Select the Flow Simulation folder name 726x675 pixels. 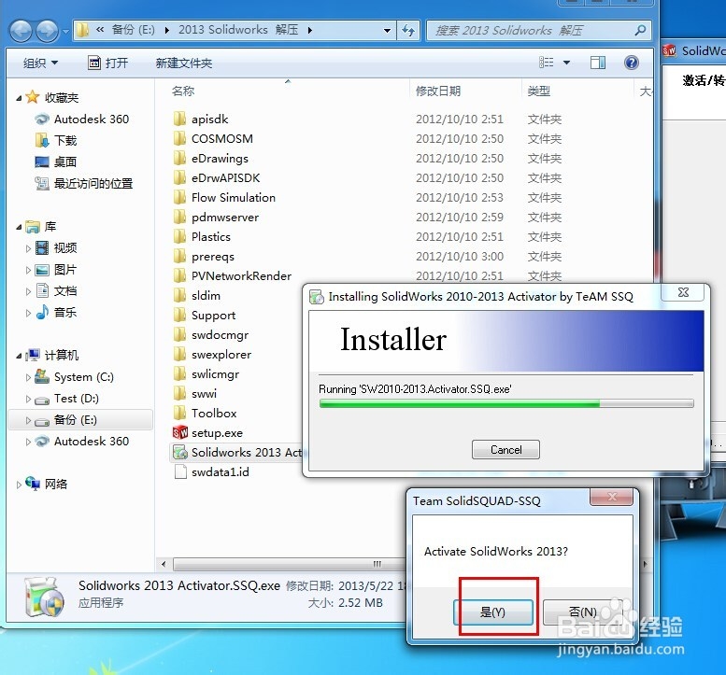234,197
